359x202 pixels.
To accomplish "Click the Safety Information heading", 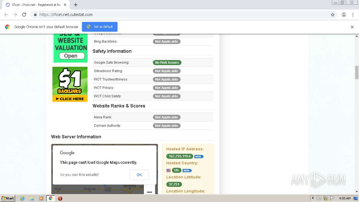I will click(x=112, y=51).
